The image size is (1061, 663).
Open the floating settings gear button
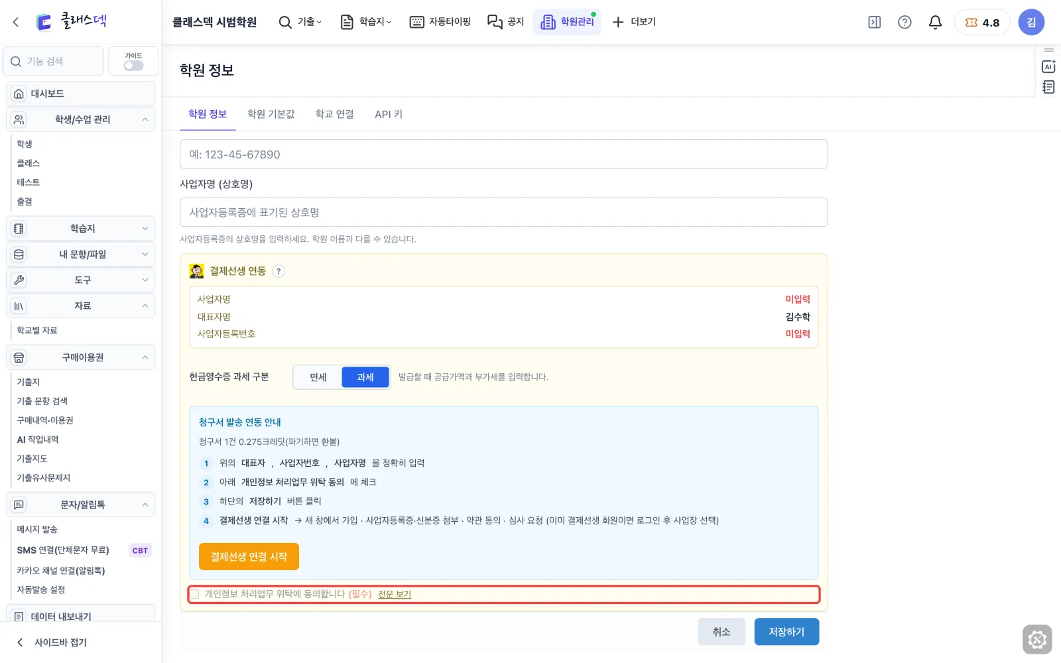point(1037,640)
